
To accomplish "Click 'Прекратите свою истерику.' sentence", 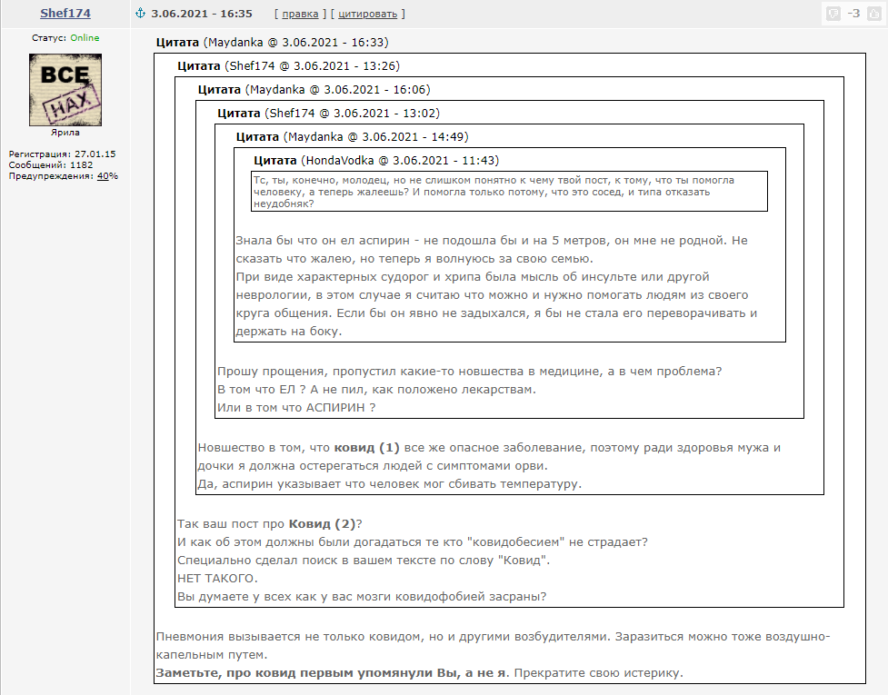I will click(599, 673).
